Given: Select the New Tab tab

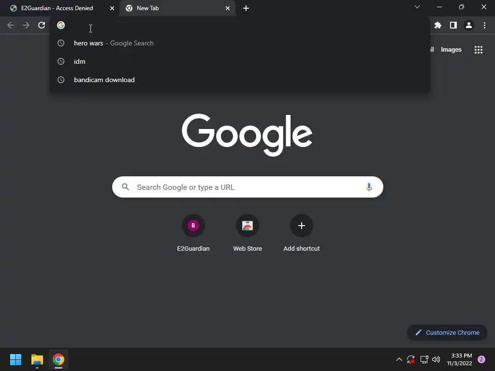Looking at the screenshot, I should (x=177, y=8).
